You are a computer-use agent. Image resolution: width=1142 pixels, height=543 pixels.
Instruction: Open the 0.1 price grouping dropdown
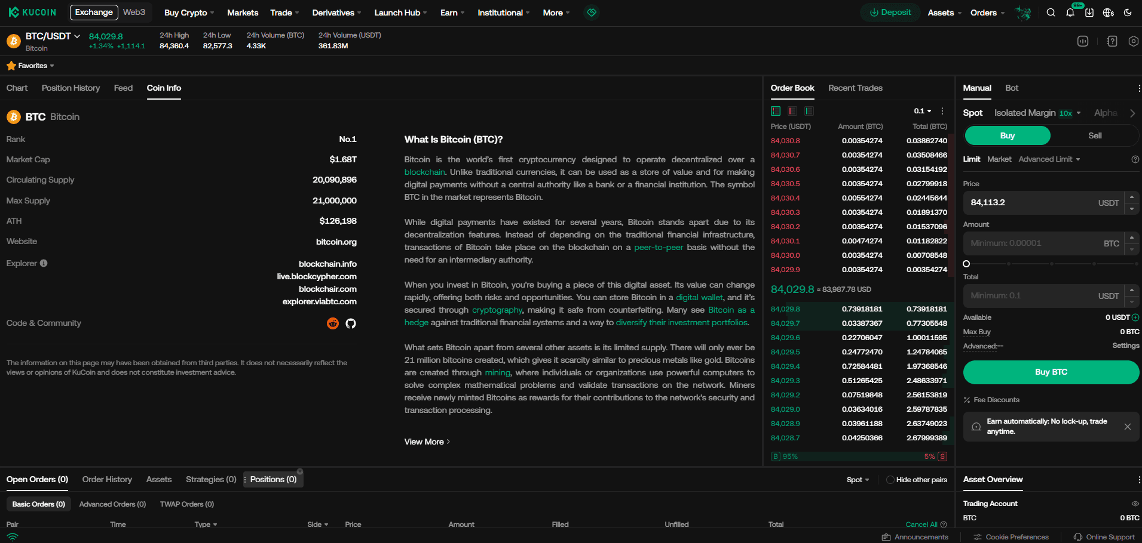[923, 111]
